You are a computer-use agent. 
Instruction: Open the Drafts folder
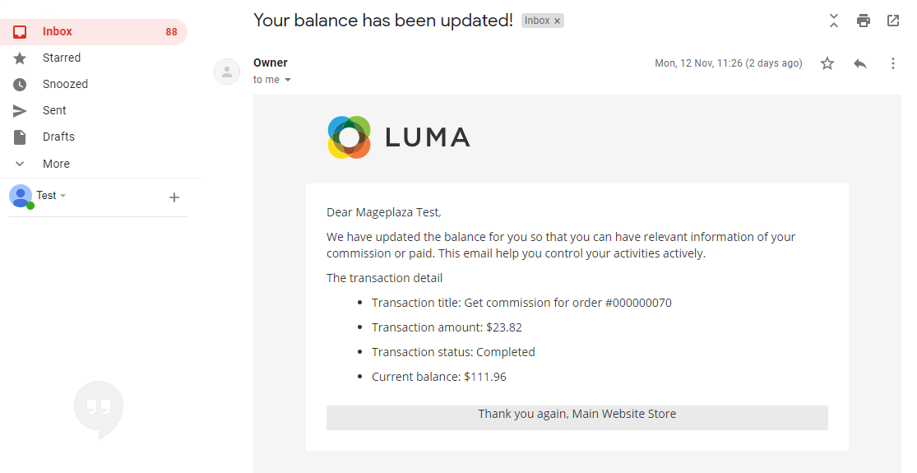pyautogui.click(x=58, y=137)
